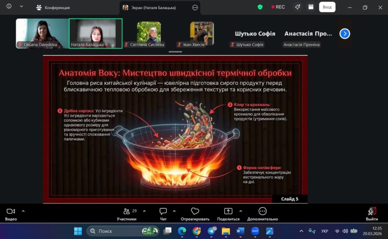Show next participants with blue arrow button

344,34
